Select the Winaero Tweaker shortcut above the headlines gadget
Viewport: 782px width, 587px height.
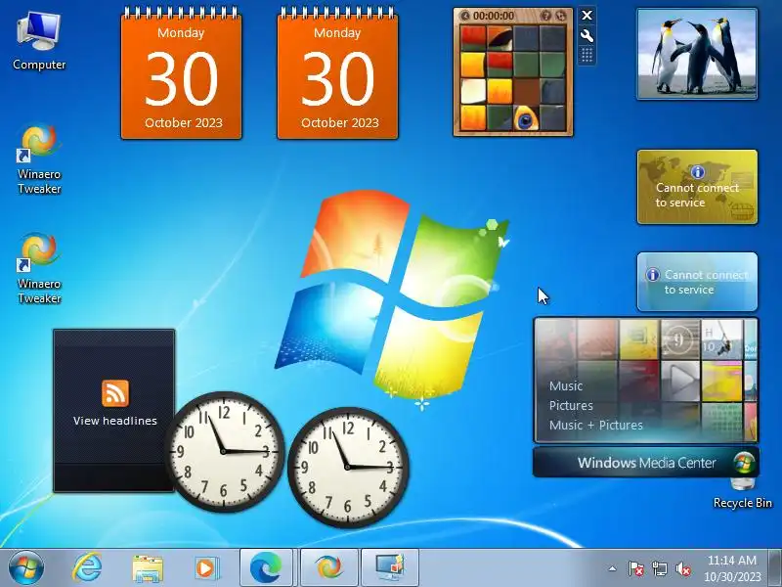[x=39, y=268]
